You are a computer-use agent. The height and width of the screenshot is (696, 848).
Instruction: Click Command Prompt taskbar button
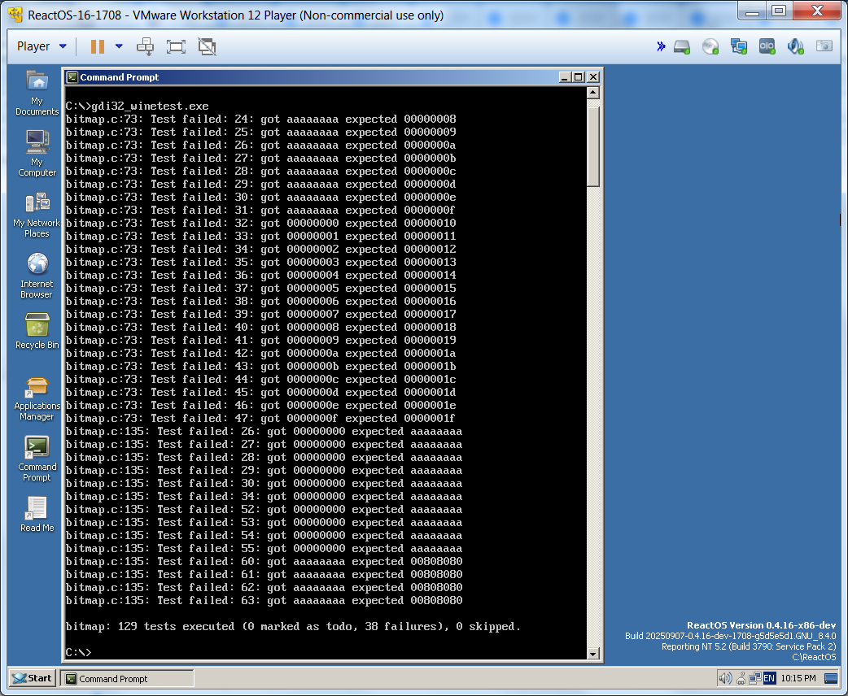127,679
